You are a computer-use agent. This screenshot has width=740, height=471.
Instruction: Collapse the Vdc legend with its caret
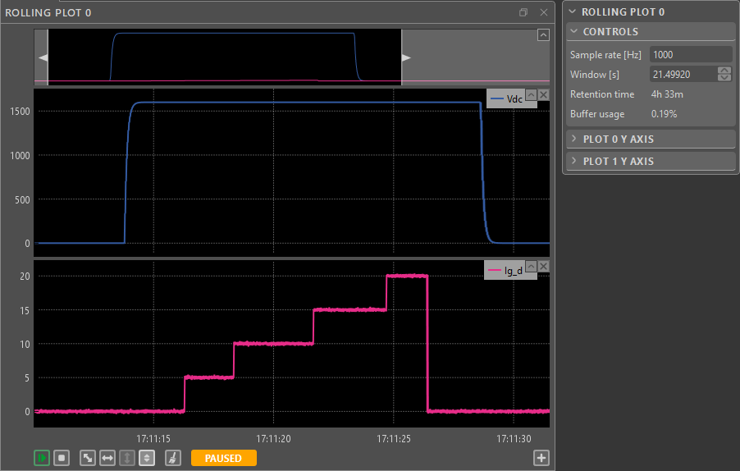[530, 95]
